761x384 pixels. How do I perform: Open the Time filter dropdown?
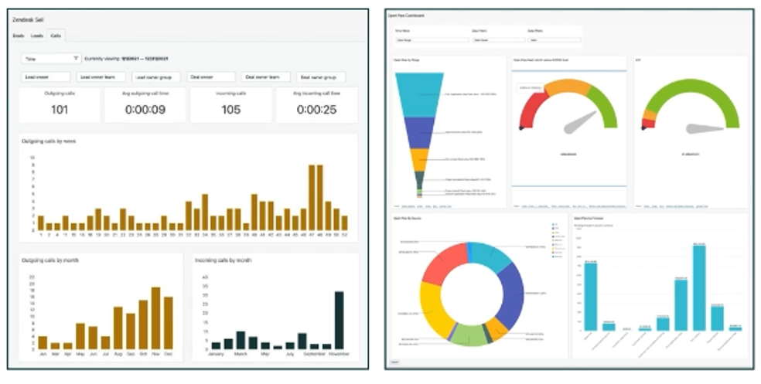(51, 59)
